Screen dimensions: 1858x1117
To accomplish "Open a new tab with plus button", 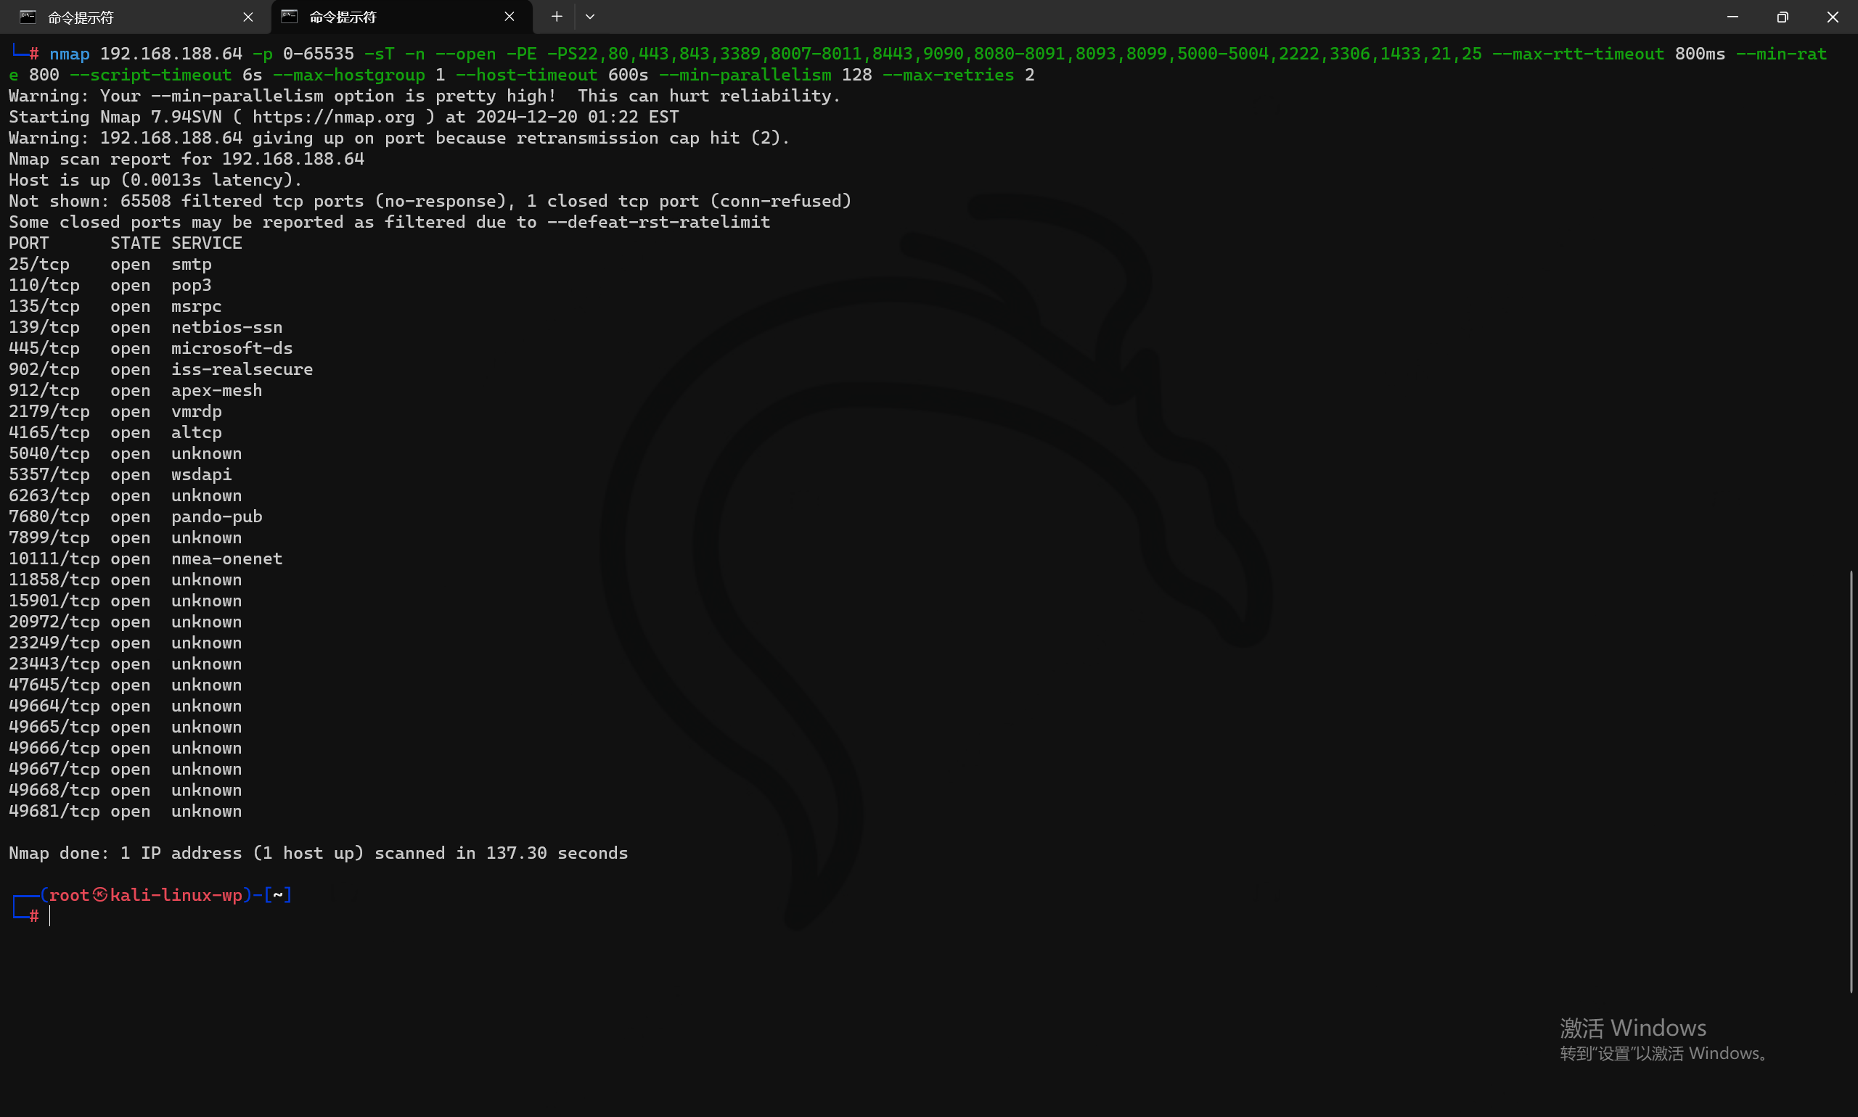I will tap(557, 17).
